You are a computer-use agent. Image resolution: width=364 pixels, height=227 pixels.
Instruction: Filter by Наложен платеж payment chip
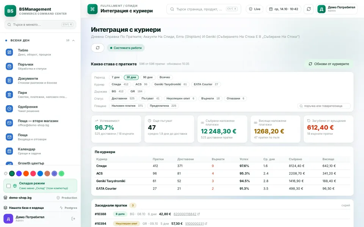click(127, 106)
